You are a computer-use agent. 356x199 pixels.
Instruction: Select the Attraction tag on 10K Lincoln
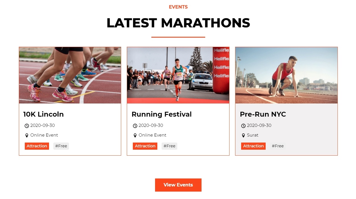(x=37, y=146)
